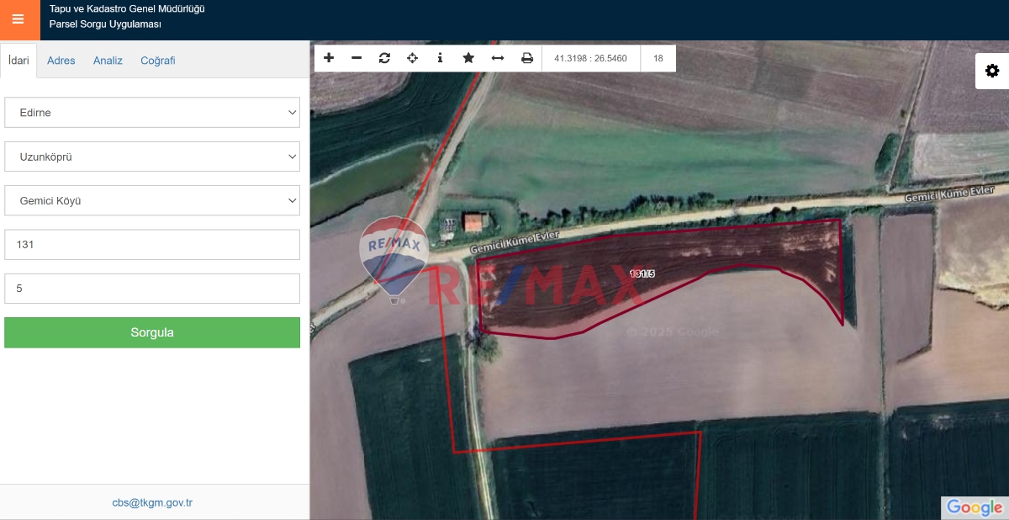Change district in the Uzunköprü dropdown

(151, 156)
